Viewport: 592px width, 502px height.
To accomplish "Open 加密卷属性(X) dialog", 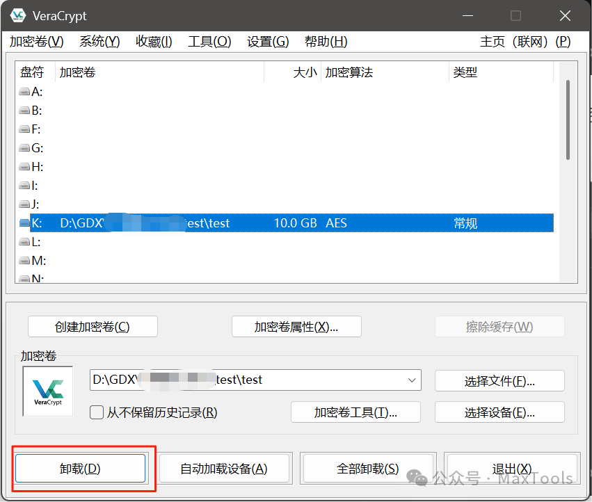I will tap(296, 327).
